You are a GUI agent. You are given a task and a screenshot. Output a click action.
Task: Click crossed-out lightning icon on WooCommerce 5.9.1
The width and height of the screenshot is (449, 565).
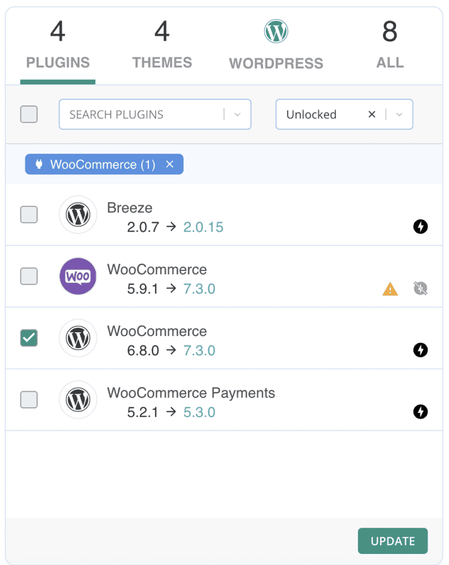[420, 288]
